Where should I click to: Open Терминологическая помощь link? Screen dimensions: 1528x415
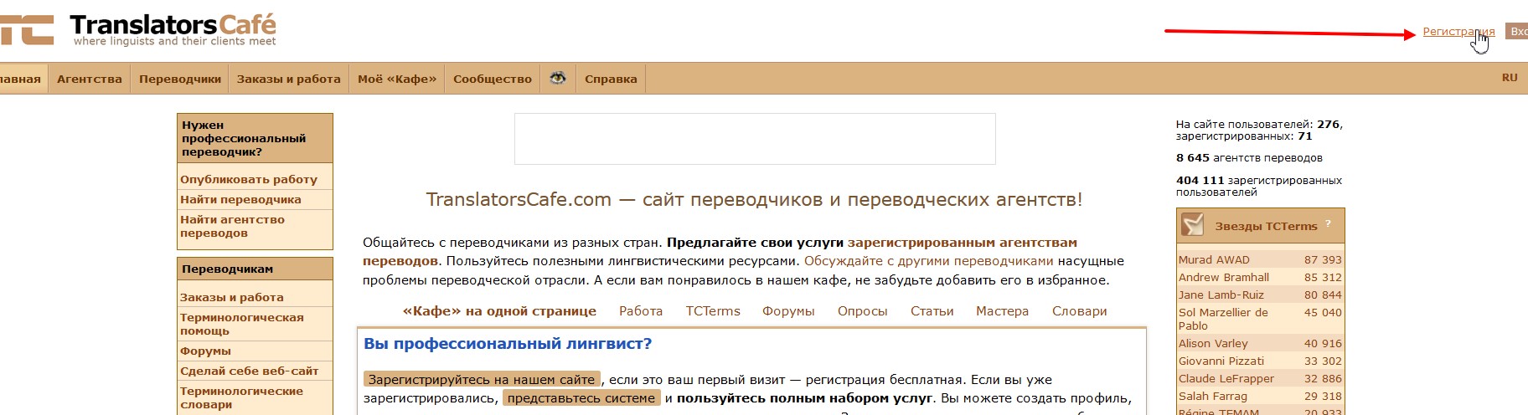click(x=242, y=324)
